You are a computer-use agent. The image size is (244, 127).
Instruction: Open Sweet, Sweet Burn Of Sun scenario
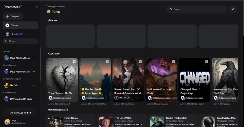tap(129, 80)
